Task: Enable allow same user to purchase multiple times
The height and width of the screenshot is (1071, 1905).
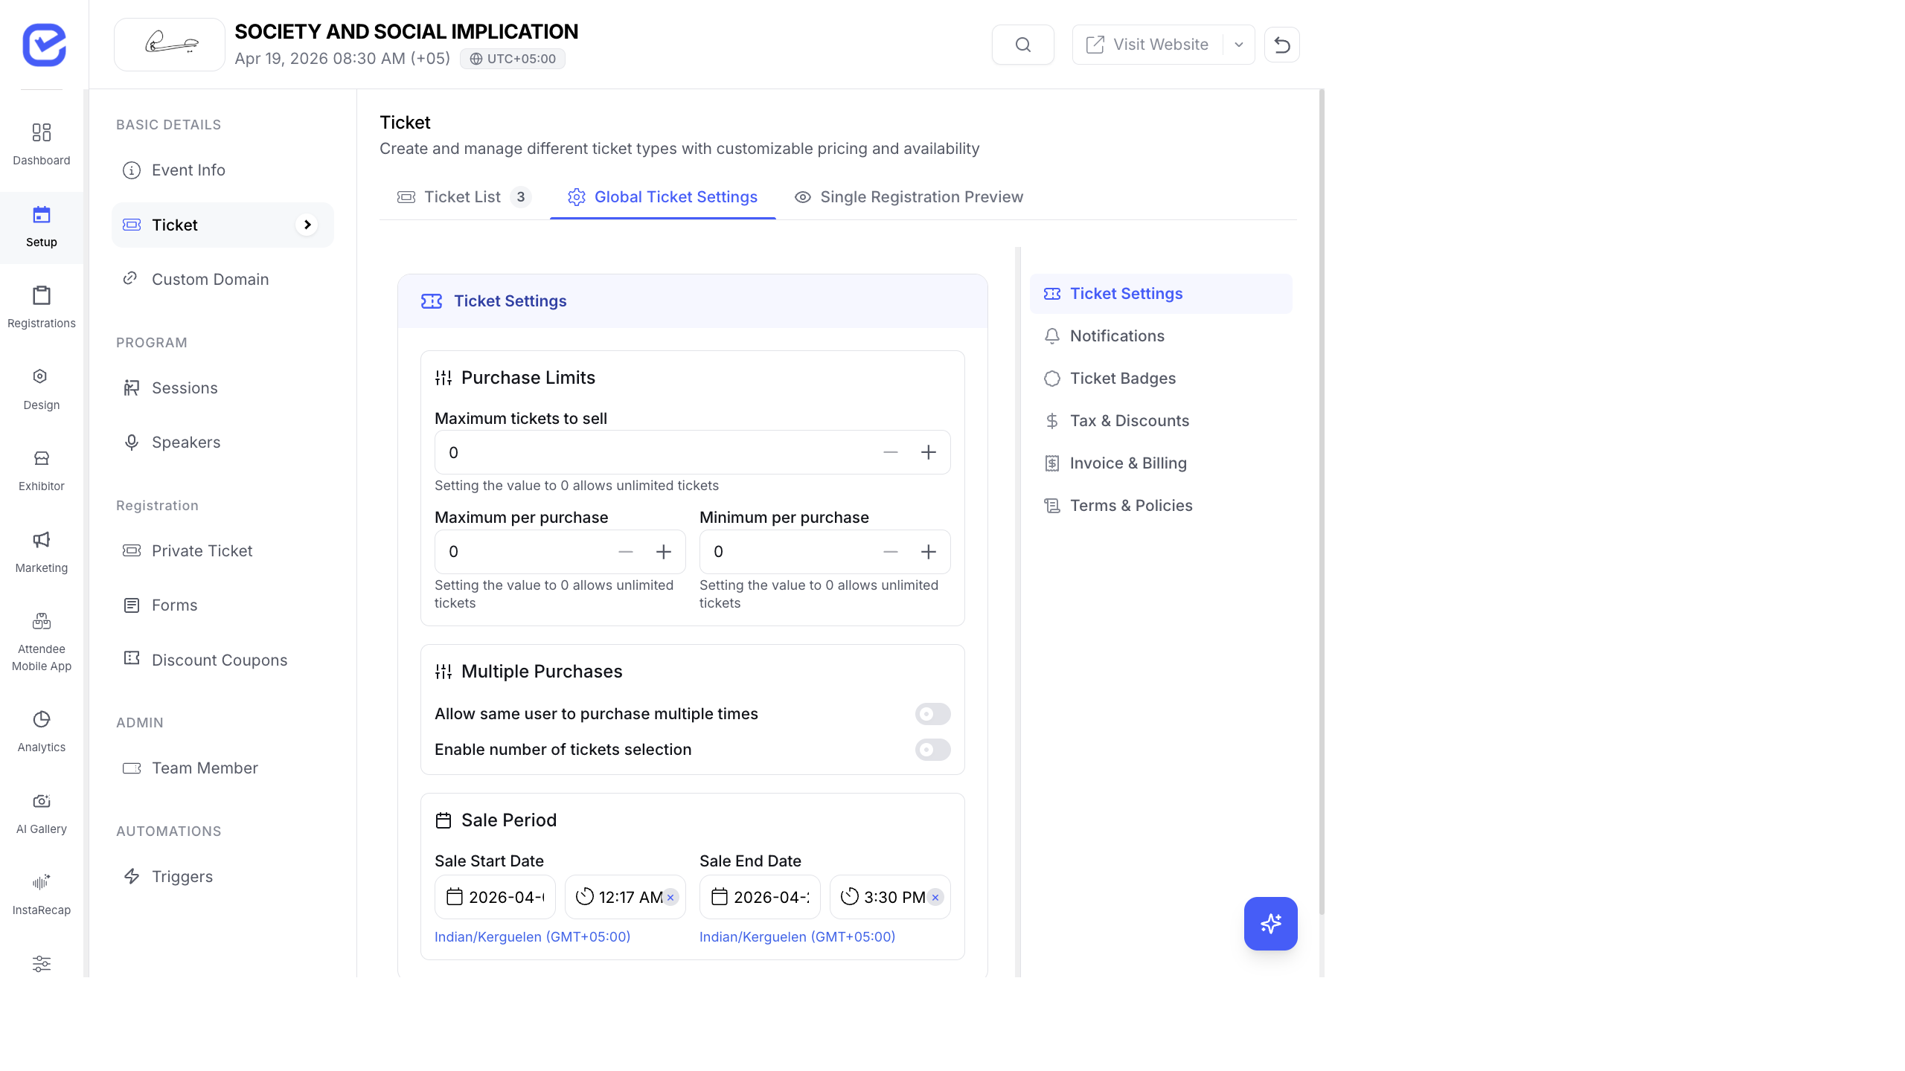Action: [x=932, y=713]
